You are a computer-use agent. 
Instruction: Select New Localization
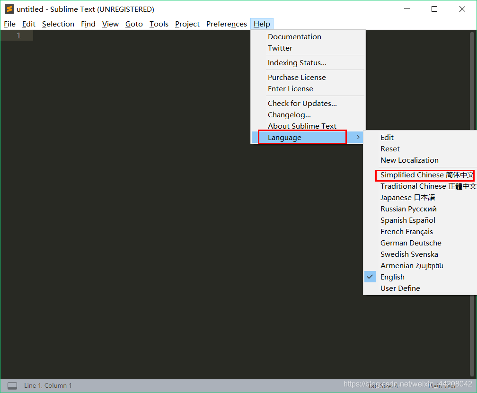pyautogui.click(x=420, y=160)
